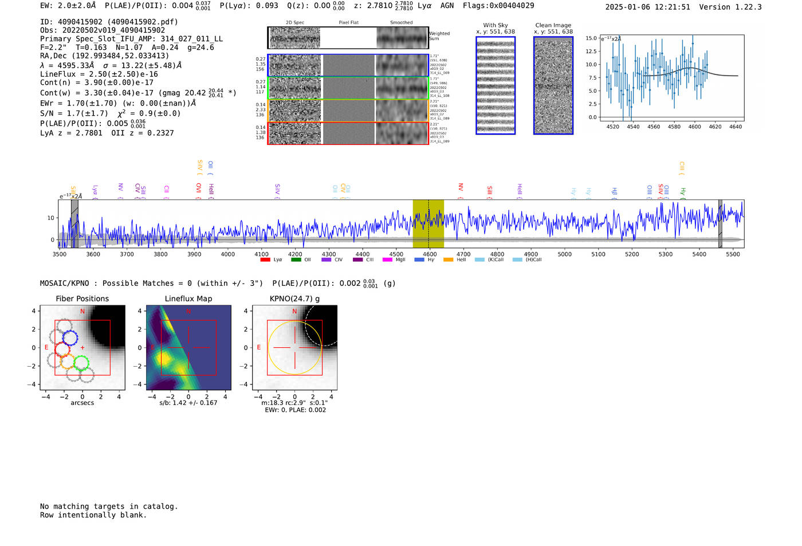Click the green fiber circle in Fiber Positions
Image resolution: width=802 pixels, height=546 pixels.
[81, 363]
